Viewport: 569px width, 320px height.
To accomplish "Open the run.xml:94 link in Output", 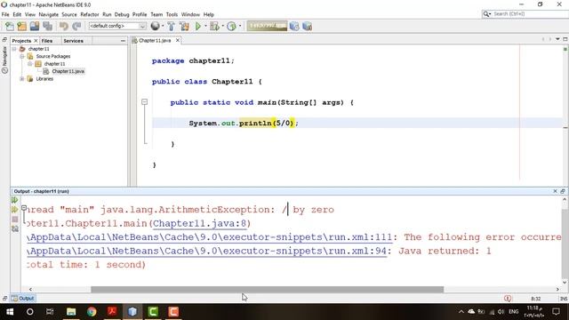I will pyautogui.click(x=207, y=251).
